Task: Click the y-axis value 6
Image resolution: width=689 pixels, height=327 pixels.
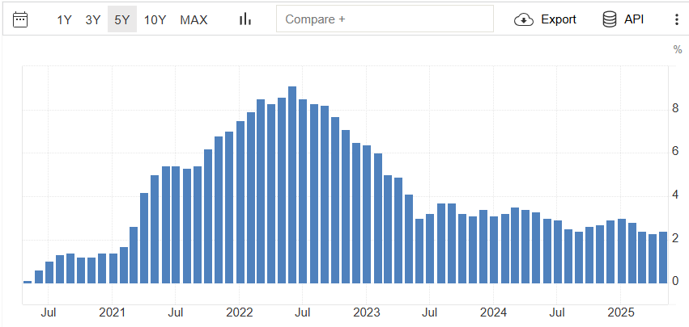Action: click(x=676, y=152)
